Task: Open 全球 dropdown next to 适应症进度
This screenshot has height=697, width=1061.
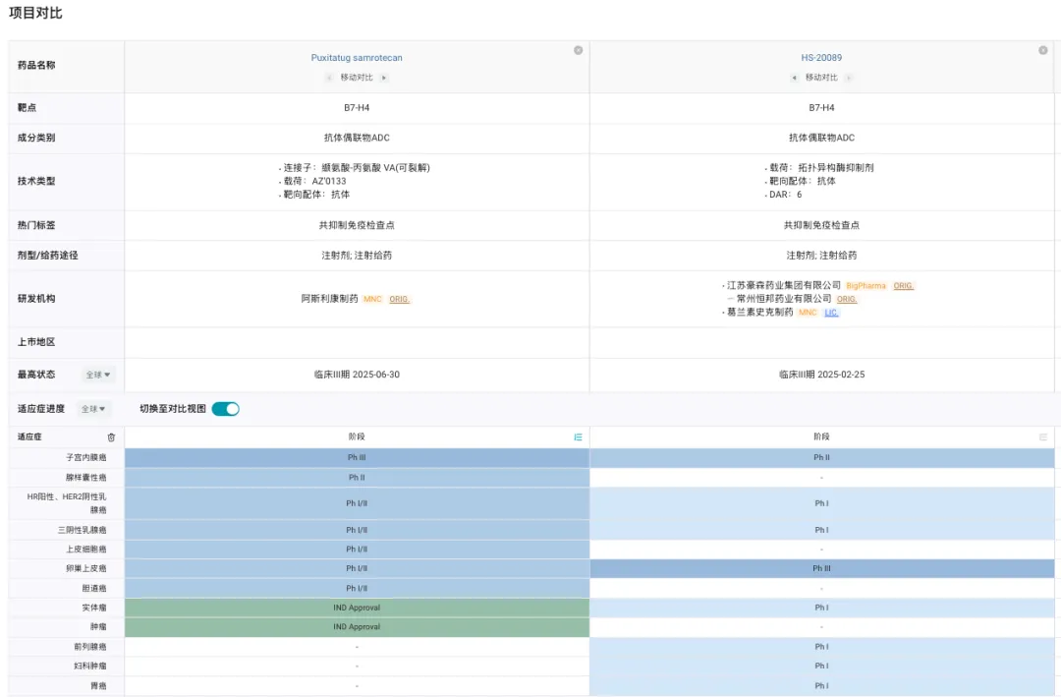Action: point(94,409)
